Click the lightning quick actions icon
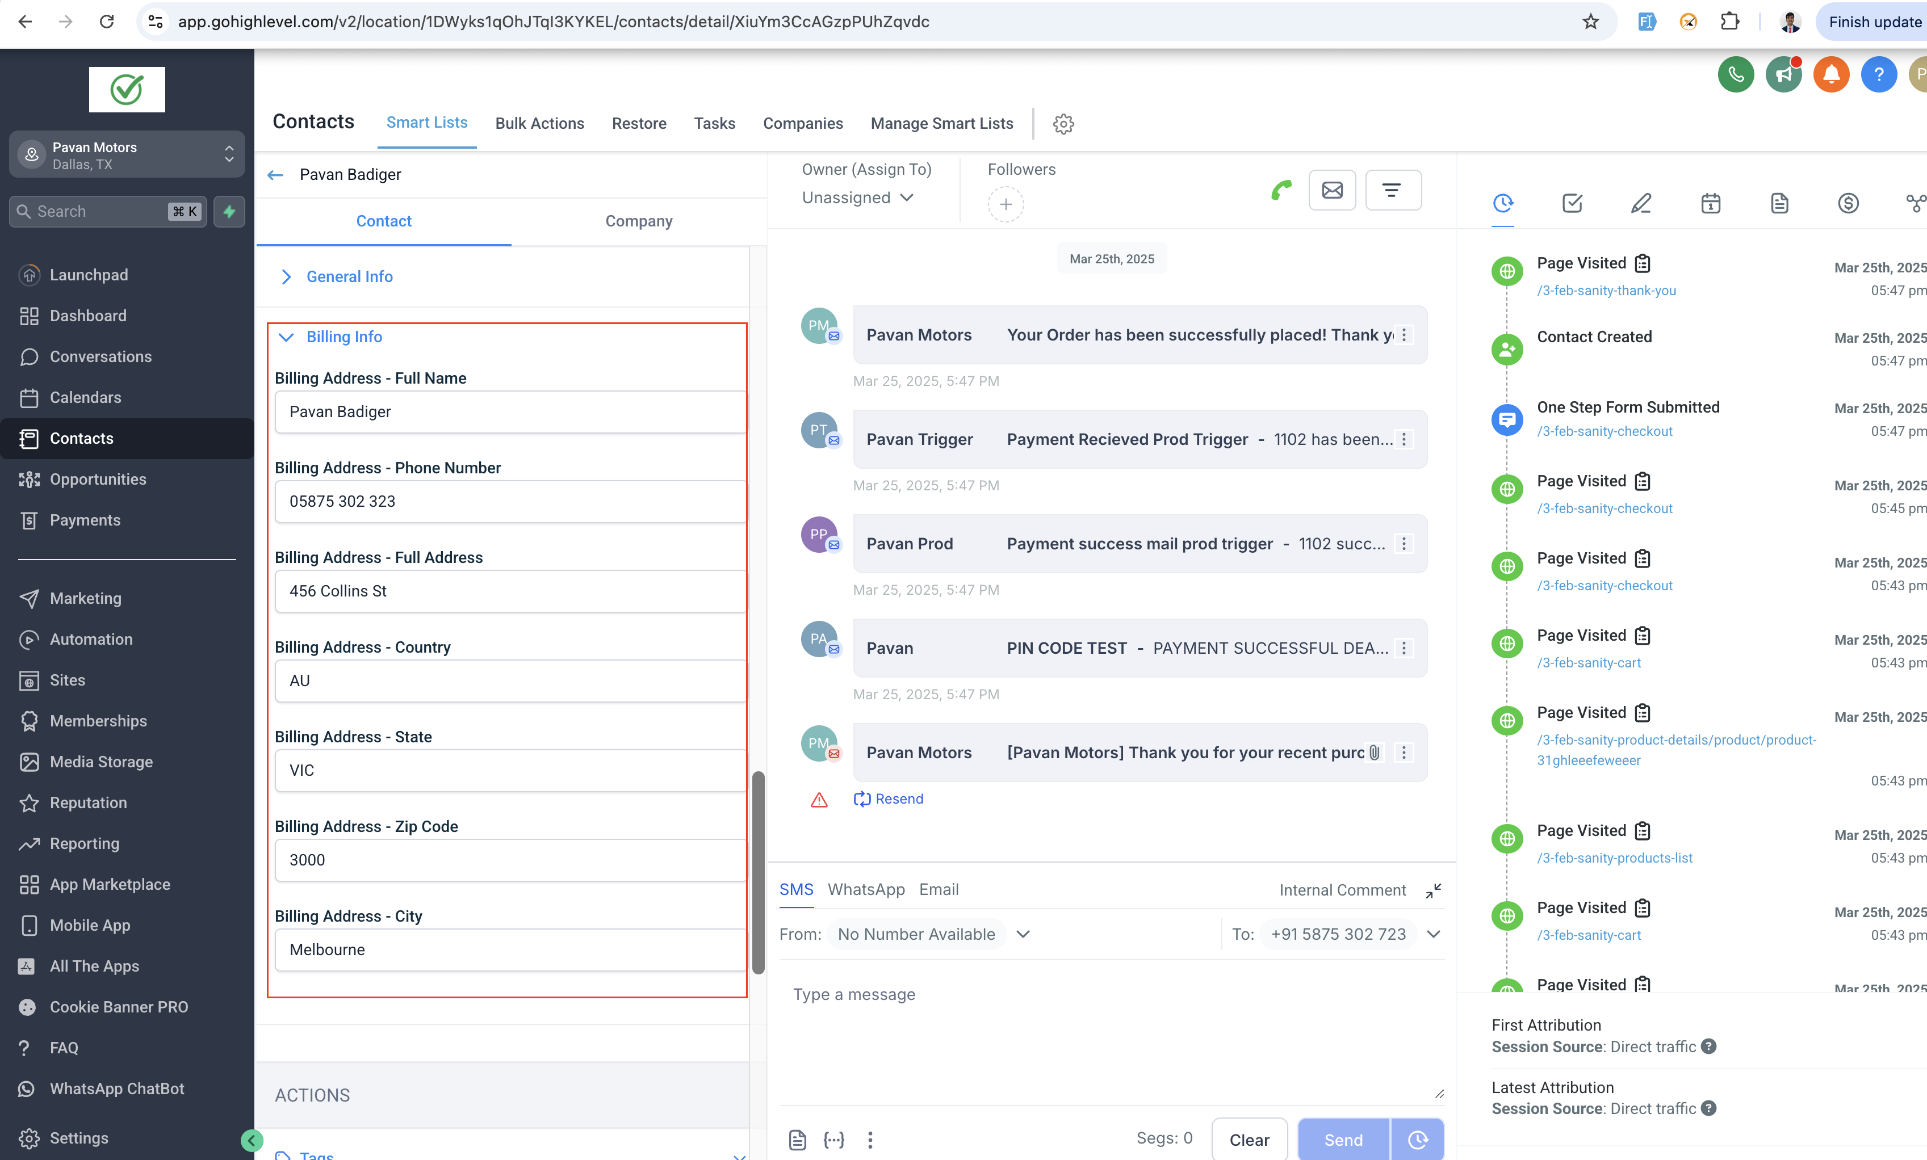 [x=229, y=211]
